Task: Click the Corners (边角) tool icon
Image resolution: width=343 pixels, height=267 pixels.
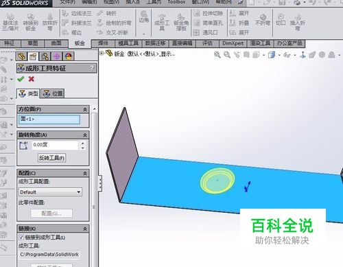Action: point(144,17)
